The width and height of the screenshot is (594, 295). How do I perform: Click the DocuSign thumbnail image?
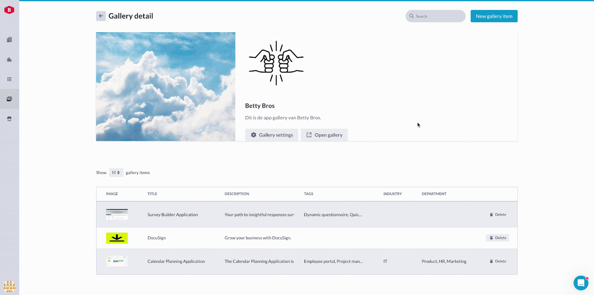pos(117,238)
